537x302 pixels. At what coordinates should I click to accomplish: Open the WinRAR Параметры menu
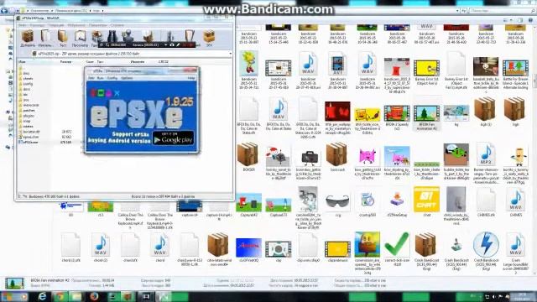pyautogui.click(x=98, y=25)
